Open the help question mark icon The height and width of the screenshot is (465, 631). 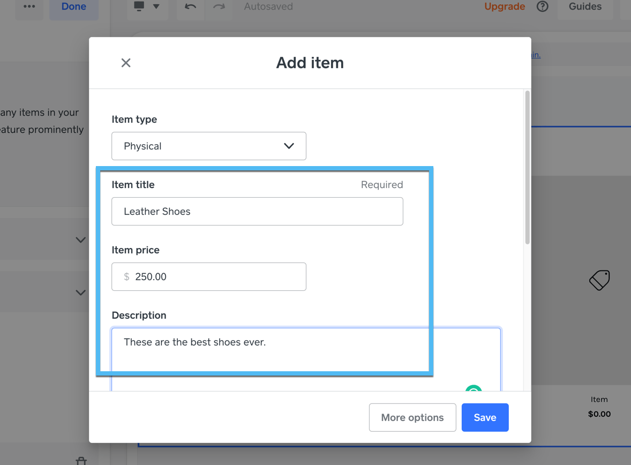542,6
